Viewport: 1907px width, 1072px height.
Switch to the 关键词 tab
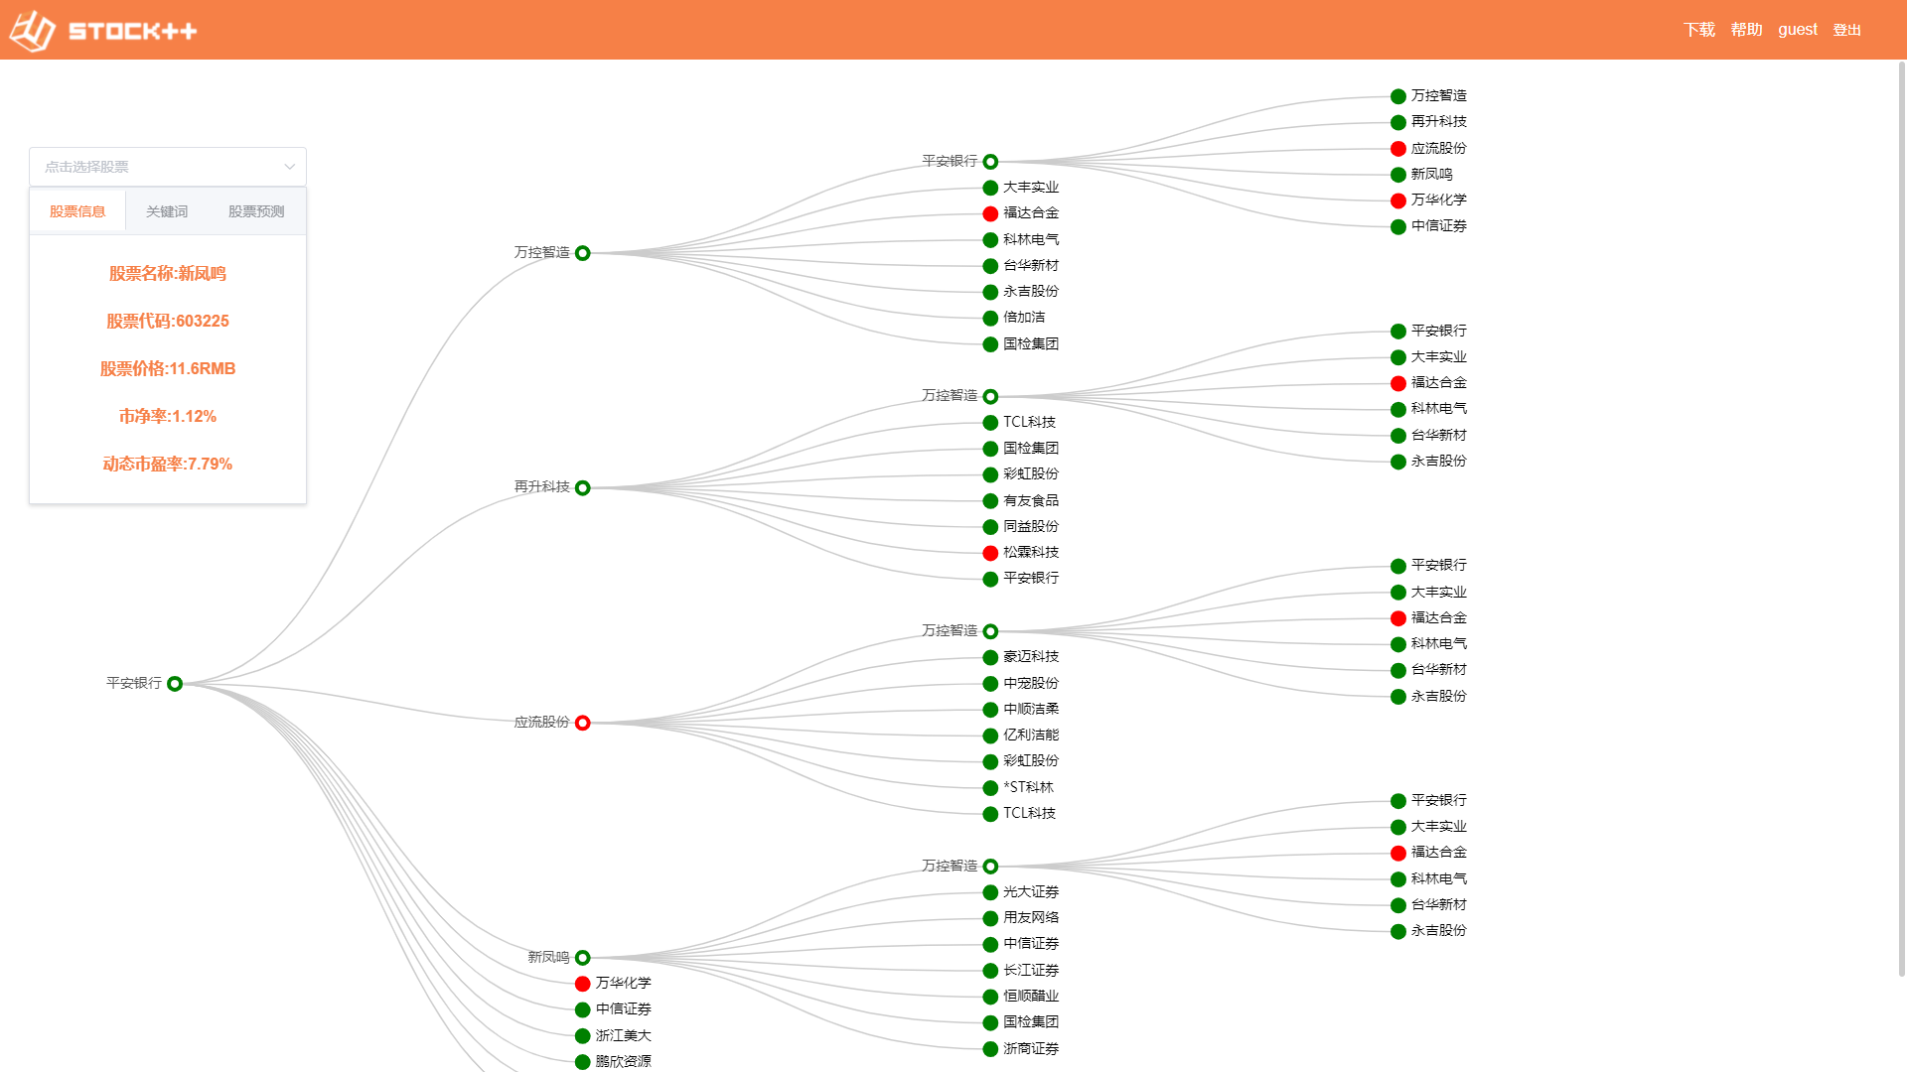[167, 211]
